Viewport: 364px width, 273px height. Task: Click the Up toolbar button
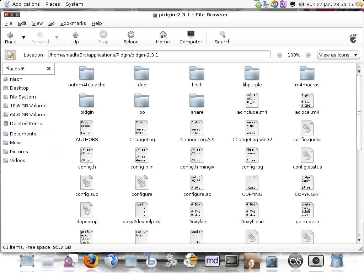tap(75, 38)
